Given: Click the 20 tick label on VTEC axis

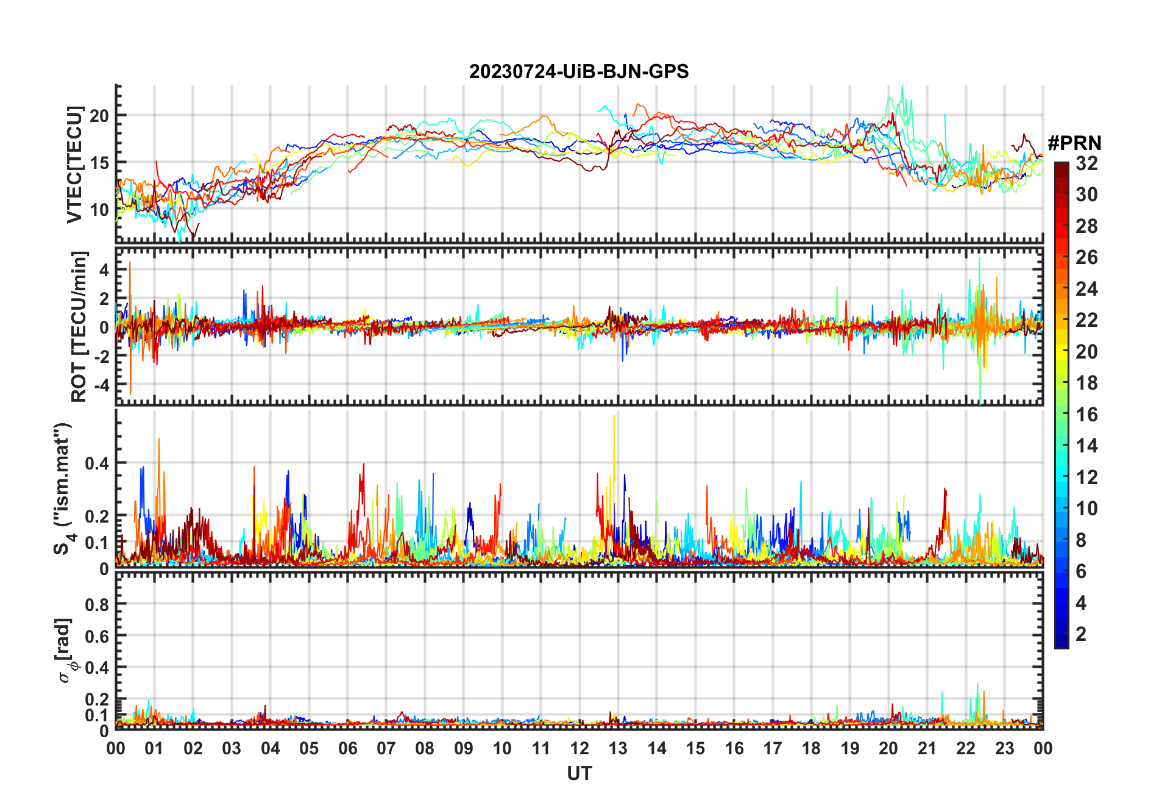Looking at the screenshot, I should [x=99, y=116].
